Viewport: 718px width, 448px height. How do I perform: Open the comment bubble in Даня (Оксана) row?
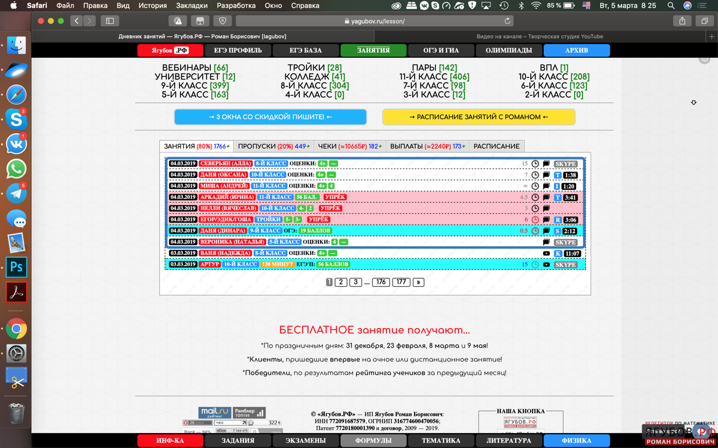click(x=546, y=175)
